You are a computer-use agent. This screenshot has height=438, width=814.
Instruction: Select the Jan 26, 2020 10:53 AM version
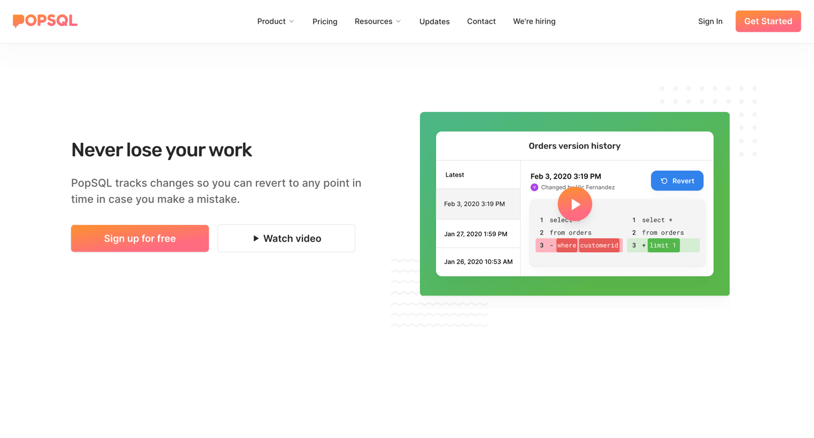(x=478, y=262)
